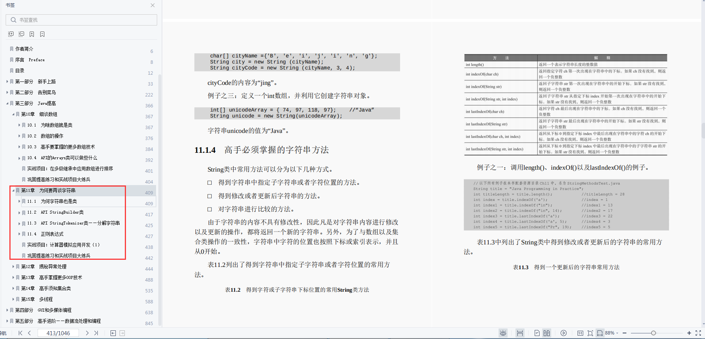This screenshot has width=705, height=339.
Task: Collapse 第三部分 Java提高
Action: point(7,103)
